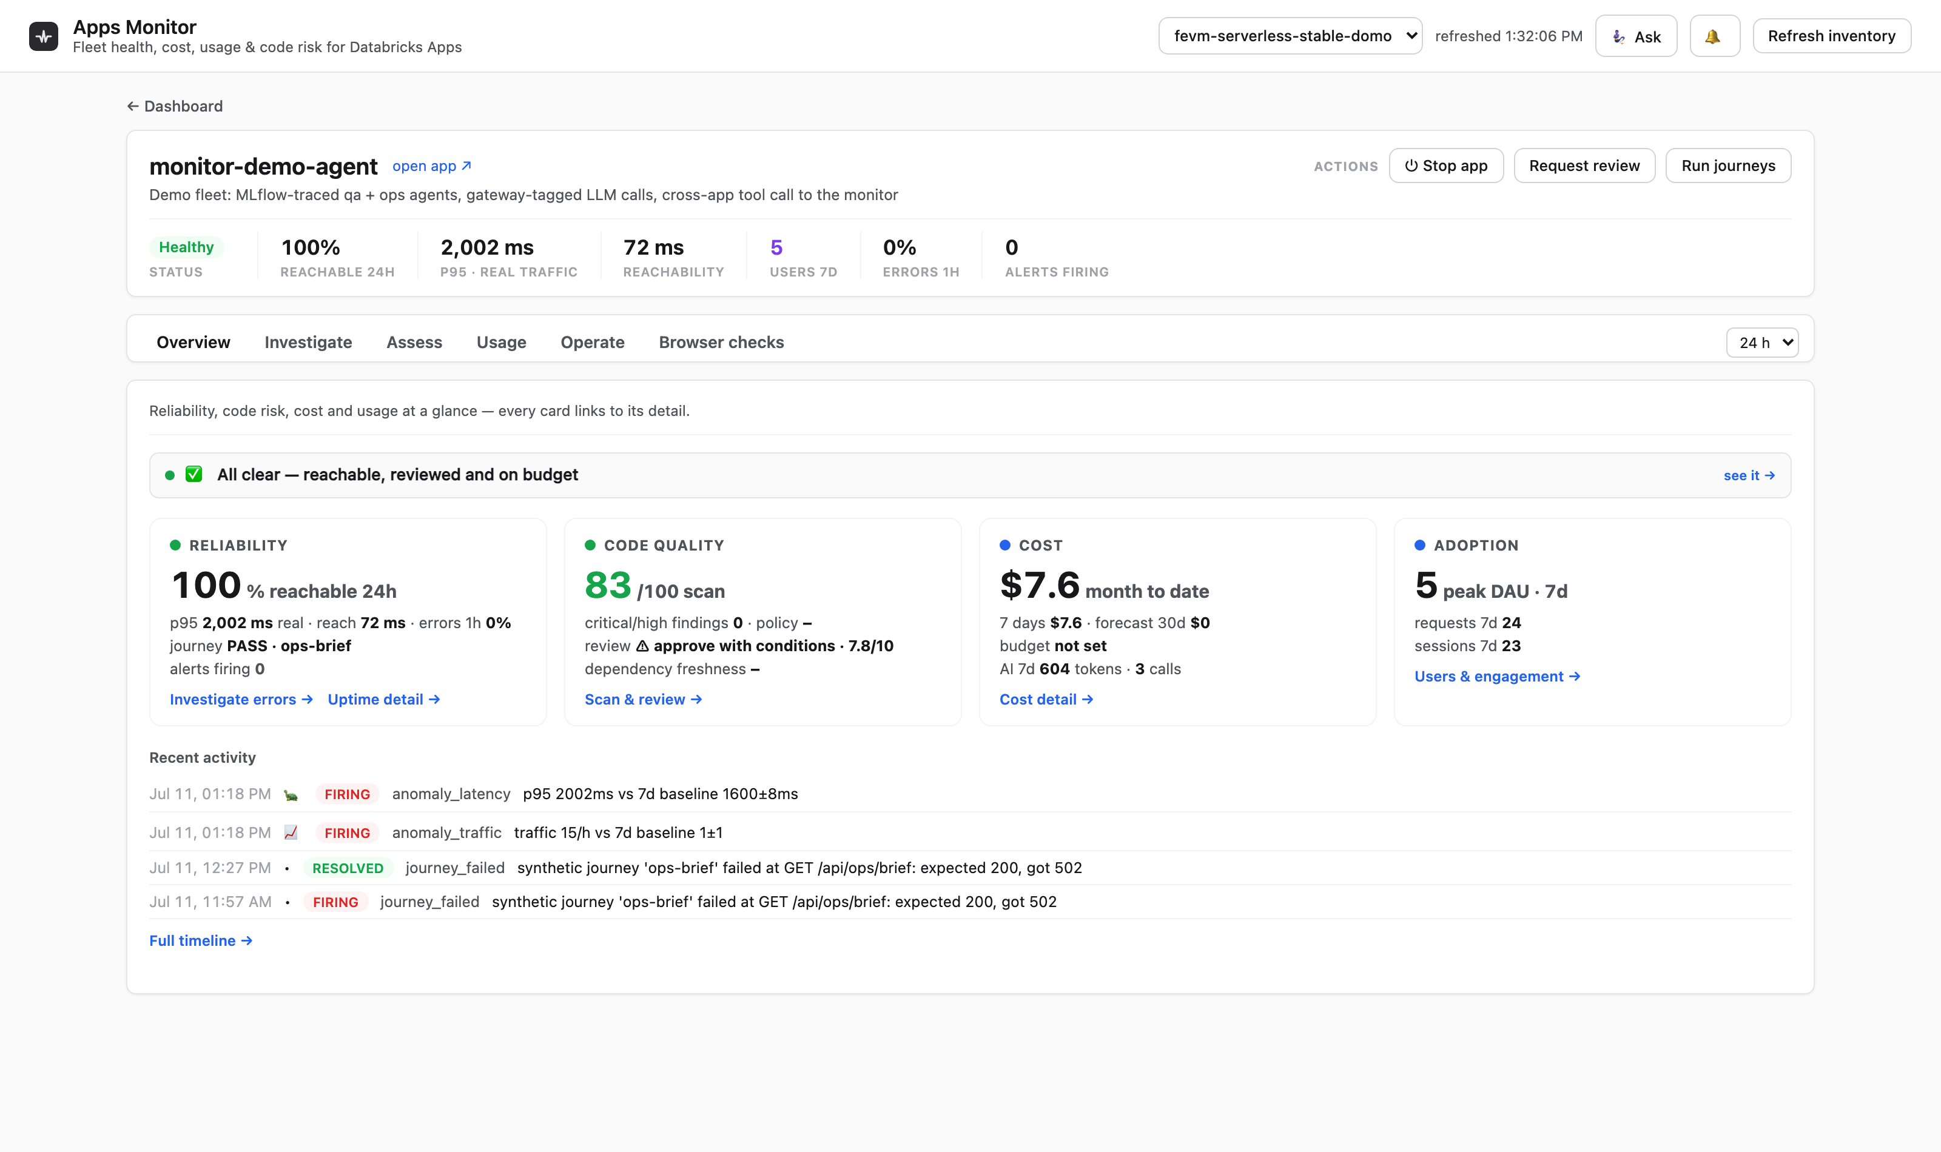This screenshot has height=1152, width=1941.
Task: Open Scan & review link
Action: pos(644,700)
